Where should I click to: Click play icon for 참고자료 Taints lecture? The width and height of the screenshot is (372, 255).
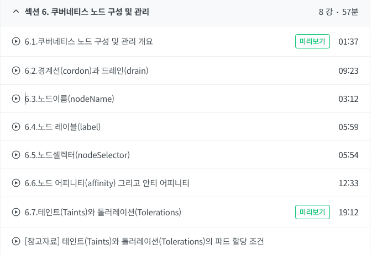point(16,241)
